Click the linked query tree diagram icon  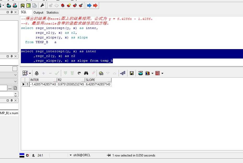[x=123, y=73]
